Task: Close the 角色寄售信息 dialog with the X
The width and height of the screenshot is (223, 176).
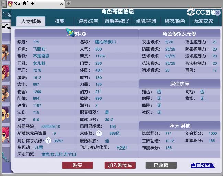Action: 218,13
